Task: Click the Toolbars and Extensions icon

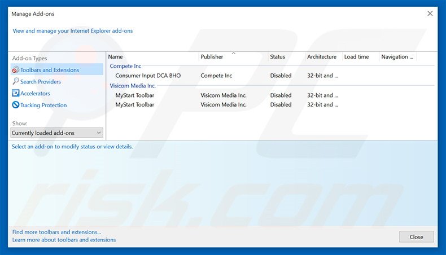Action: [16, 69]
